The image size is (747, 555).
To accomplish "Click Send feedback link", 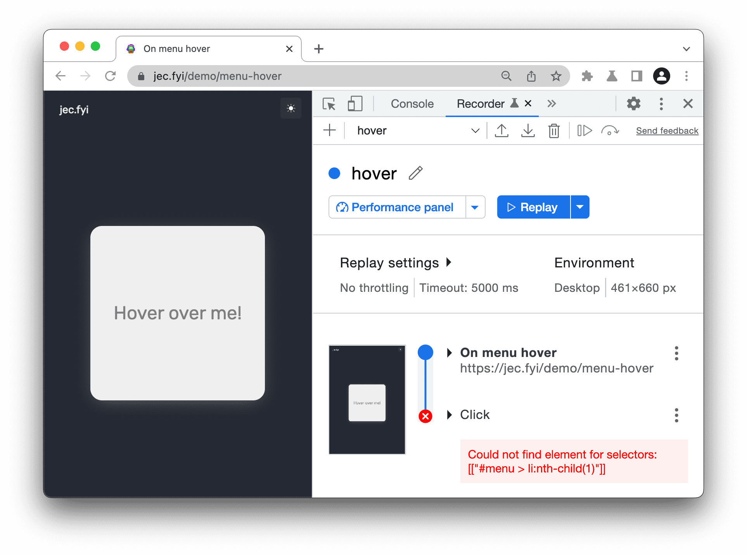I will [x=667, y=130].
